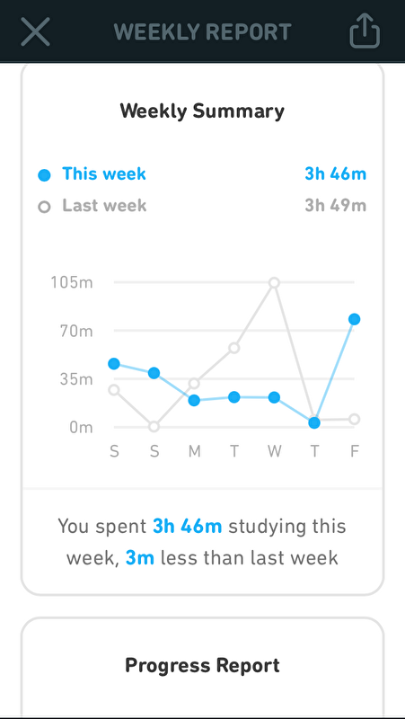Image resolution: width=405 pixels, height=719 pixels.
Task: Tap this week's Wednesday blue data point
Action: pos(274,397)
